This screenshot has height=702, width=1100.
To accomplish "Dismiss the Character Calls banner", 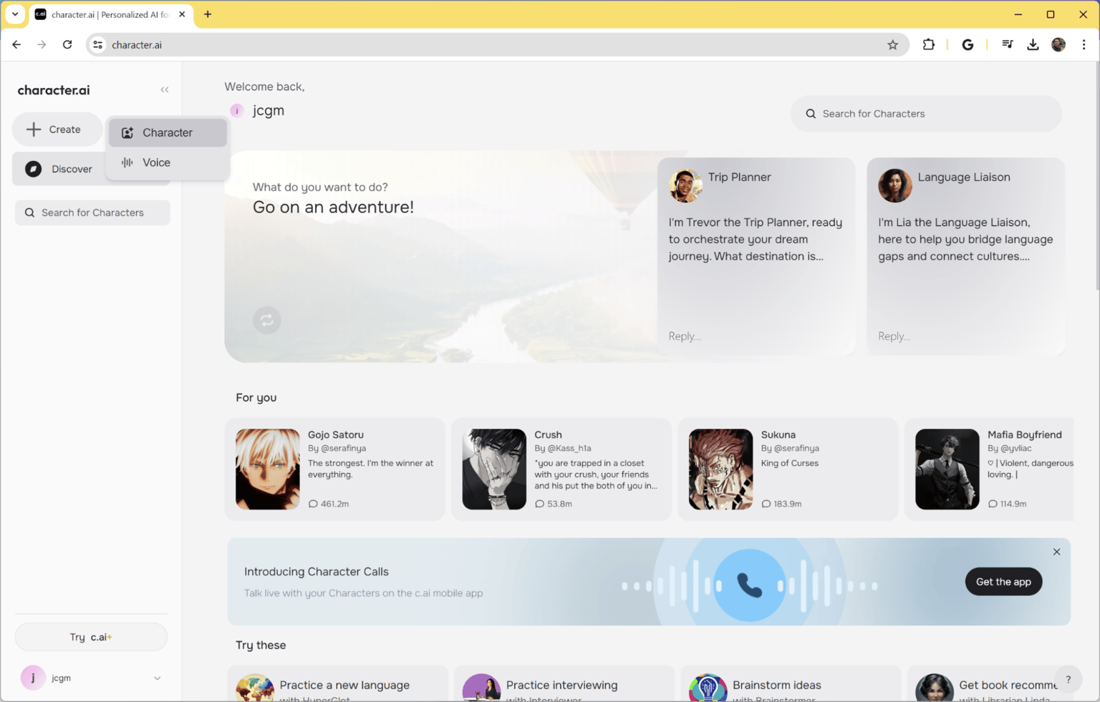I will pos(1056,552).
